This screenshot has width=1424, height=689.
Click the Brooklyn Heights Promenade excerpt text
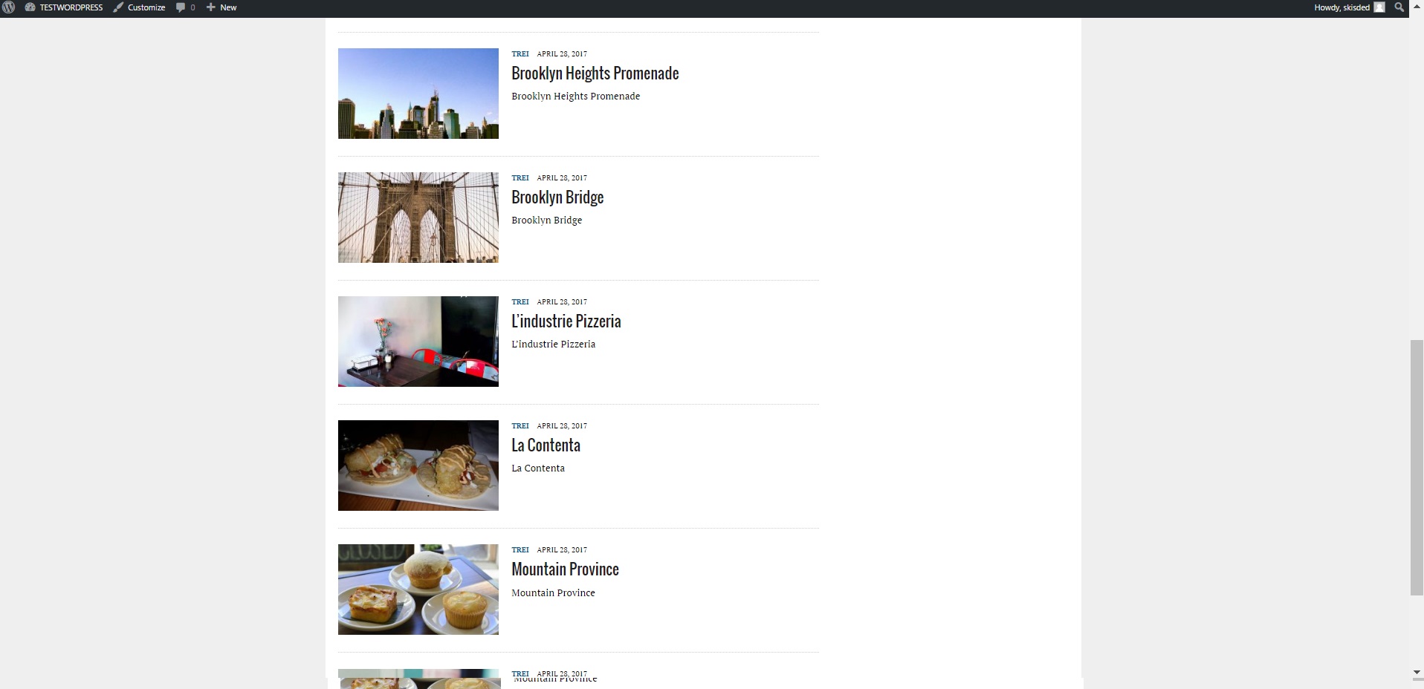[576, 97]
